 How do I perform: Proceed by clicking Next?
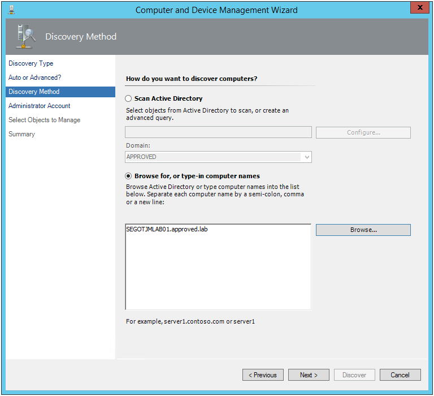309,375
